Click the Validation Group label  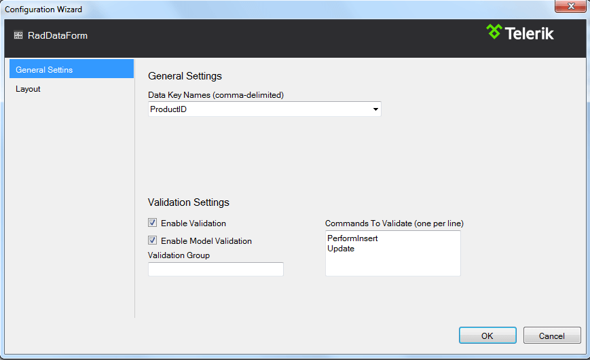point(179,255)
